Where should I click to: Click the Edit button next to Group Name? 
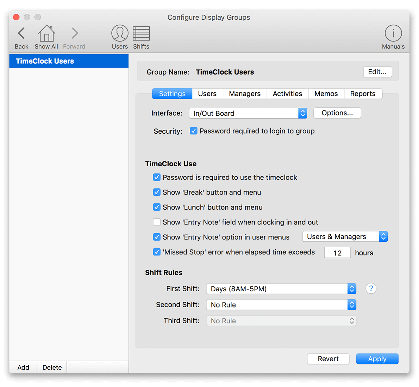coord(377,72)
